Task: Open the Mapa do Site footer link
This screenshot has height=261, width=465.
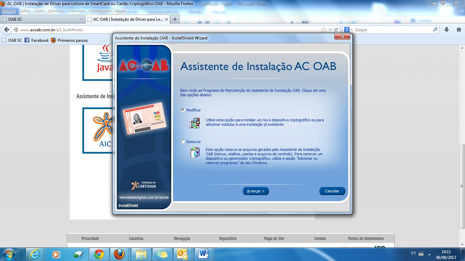Action: pos(274,239)
